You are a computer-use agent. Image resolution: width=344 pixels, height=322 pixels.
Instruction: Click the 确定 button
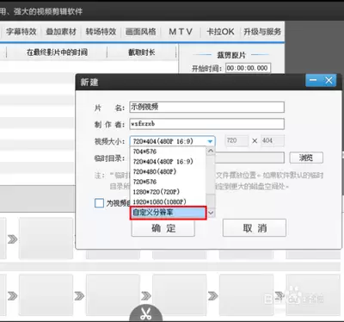163,228
